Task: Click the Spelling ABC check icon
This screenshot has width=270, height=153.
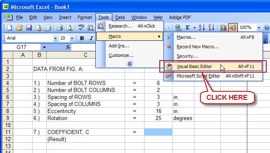Action: coord(81,27)
